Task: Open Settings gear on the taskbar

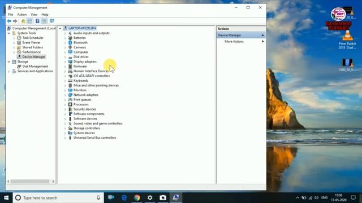Action: tap(150, 198)
